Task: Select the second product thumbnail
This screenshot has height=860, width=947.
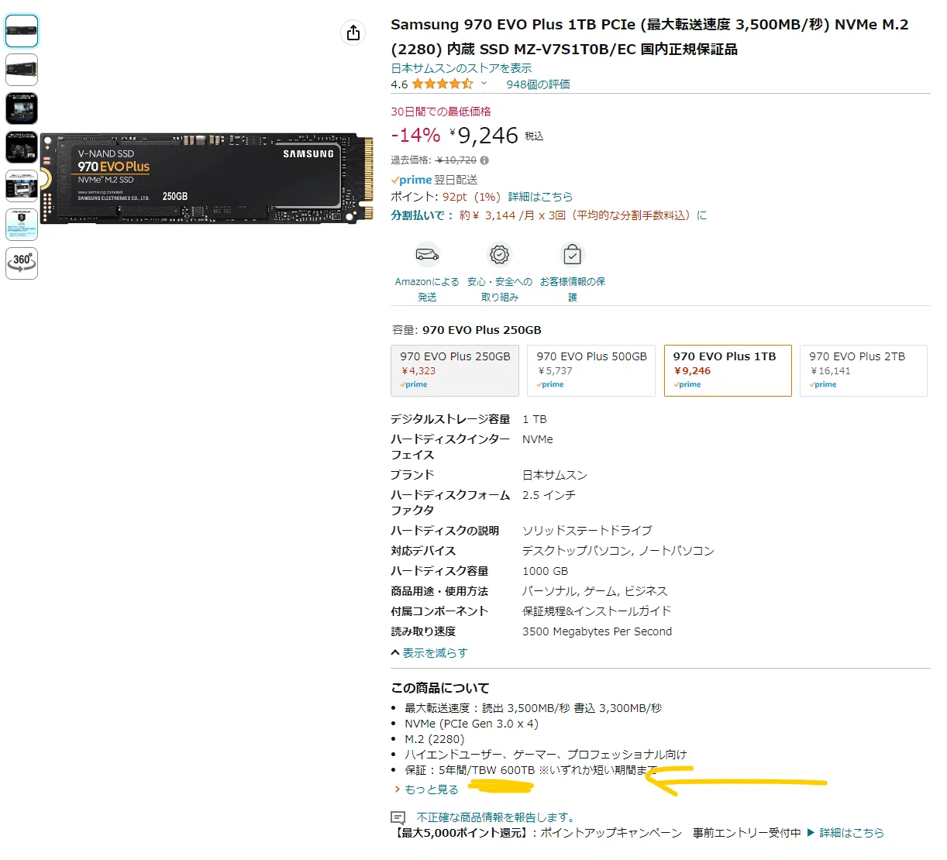Action: coord(22,70)
